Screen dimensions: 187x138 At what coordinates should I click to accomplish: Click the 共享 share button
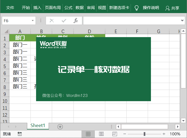[172, 8]
